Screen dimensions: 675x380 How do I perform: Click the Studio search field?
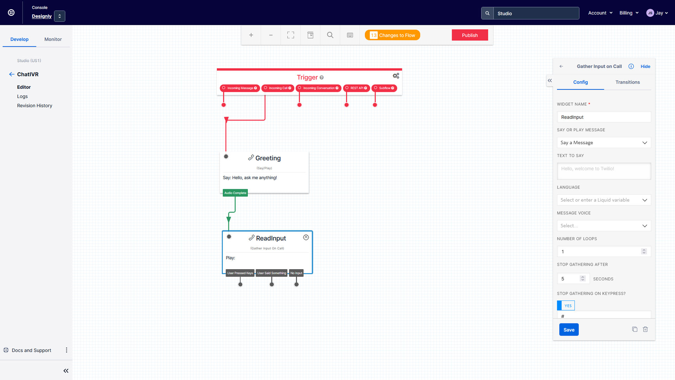click(536, 13)
